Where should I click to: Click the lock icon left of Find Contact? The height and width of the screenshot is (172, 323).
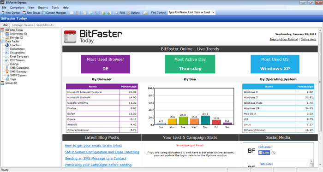145,13
